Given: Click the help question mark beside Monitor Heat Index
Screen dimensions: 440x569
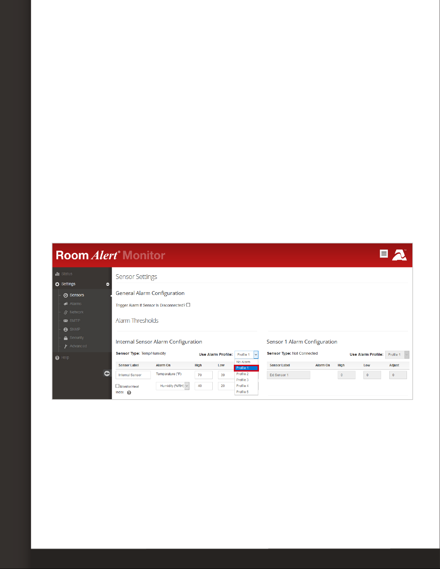Looking at the screenshot, I should [129, 393].
